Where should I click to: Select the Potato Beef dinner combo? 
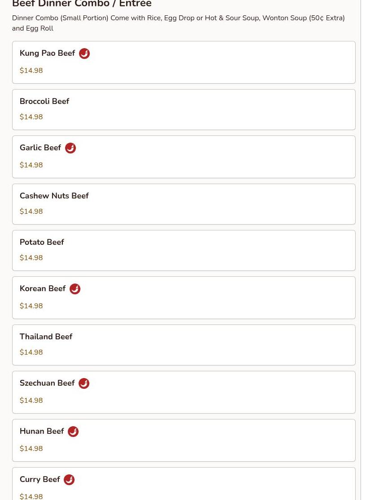[x=184, y=250]
